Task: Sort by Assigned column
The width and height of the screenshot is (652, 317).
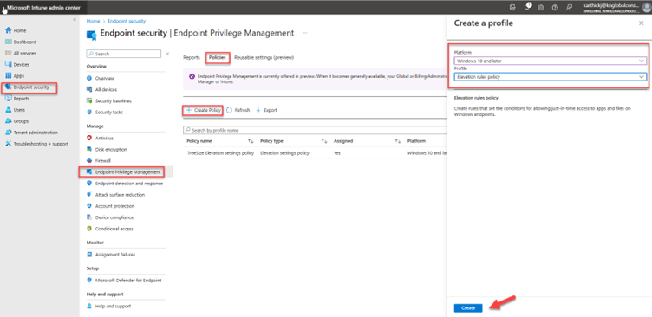Action: [368, 141]
